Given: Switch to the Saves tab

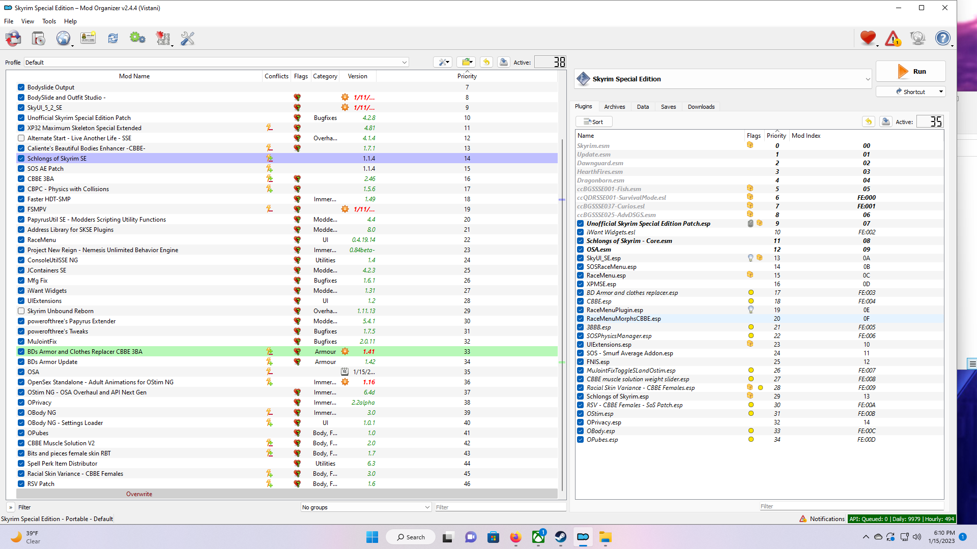Looking at the screenshot, I should pos(669,107).
